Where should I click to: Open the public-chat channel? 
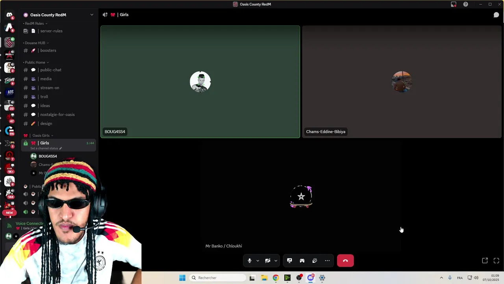pyautogui.click(x=59, y=70)
